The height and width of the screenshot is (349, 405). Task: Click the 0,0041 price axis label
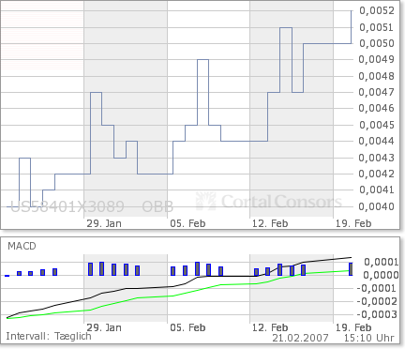point(377,190)
